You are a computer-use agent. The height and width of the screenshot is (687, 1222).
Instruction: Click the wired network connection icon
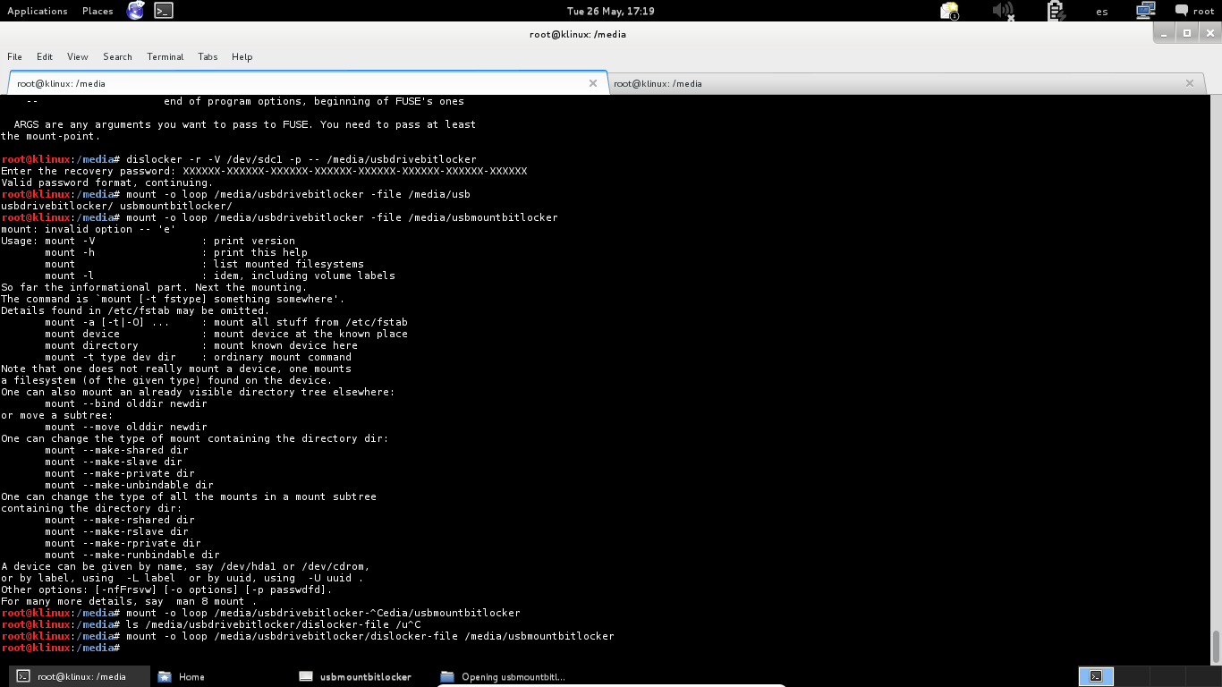[x=1146, y=11]
